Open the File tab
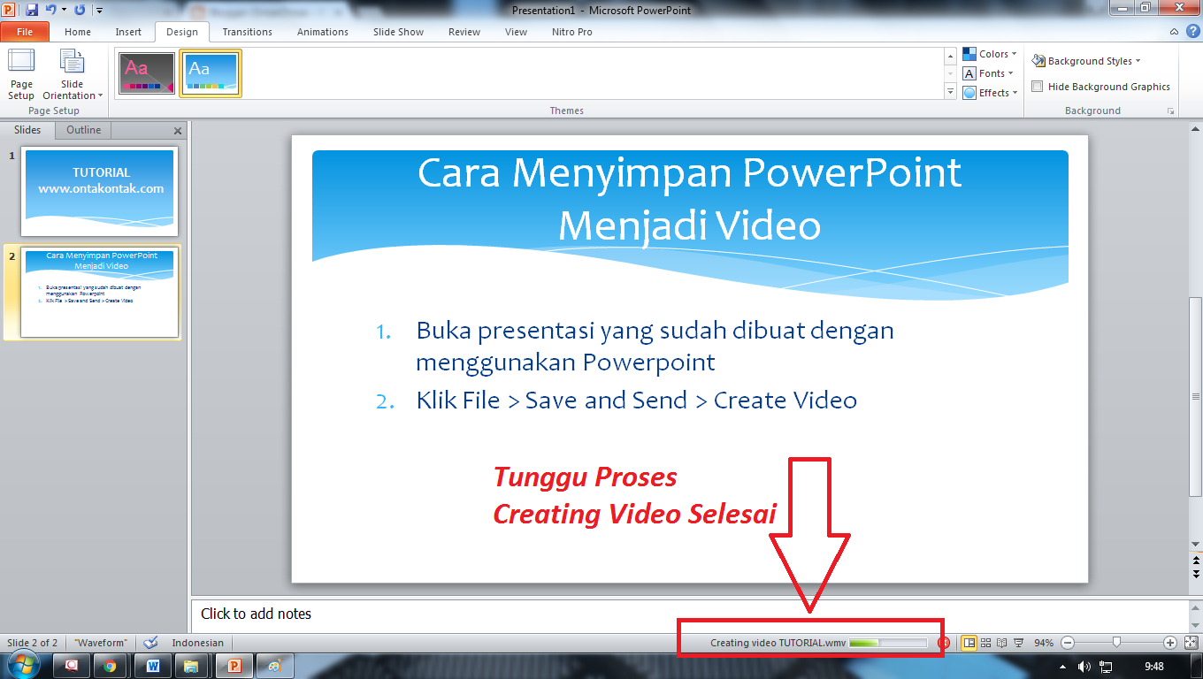 click(25, 32)
